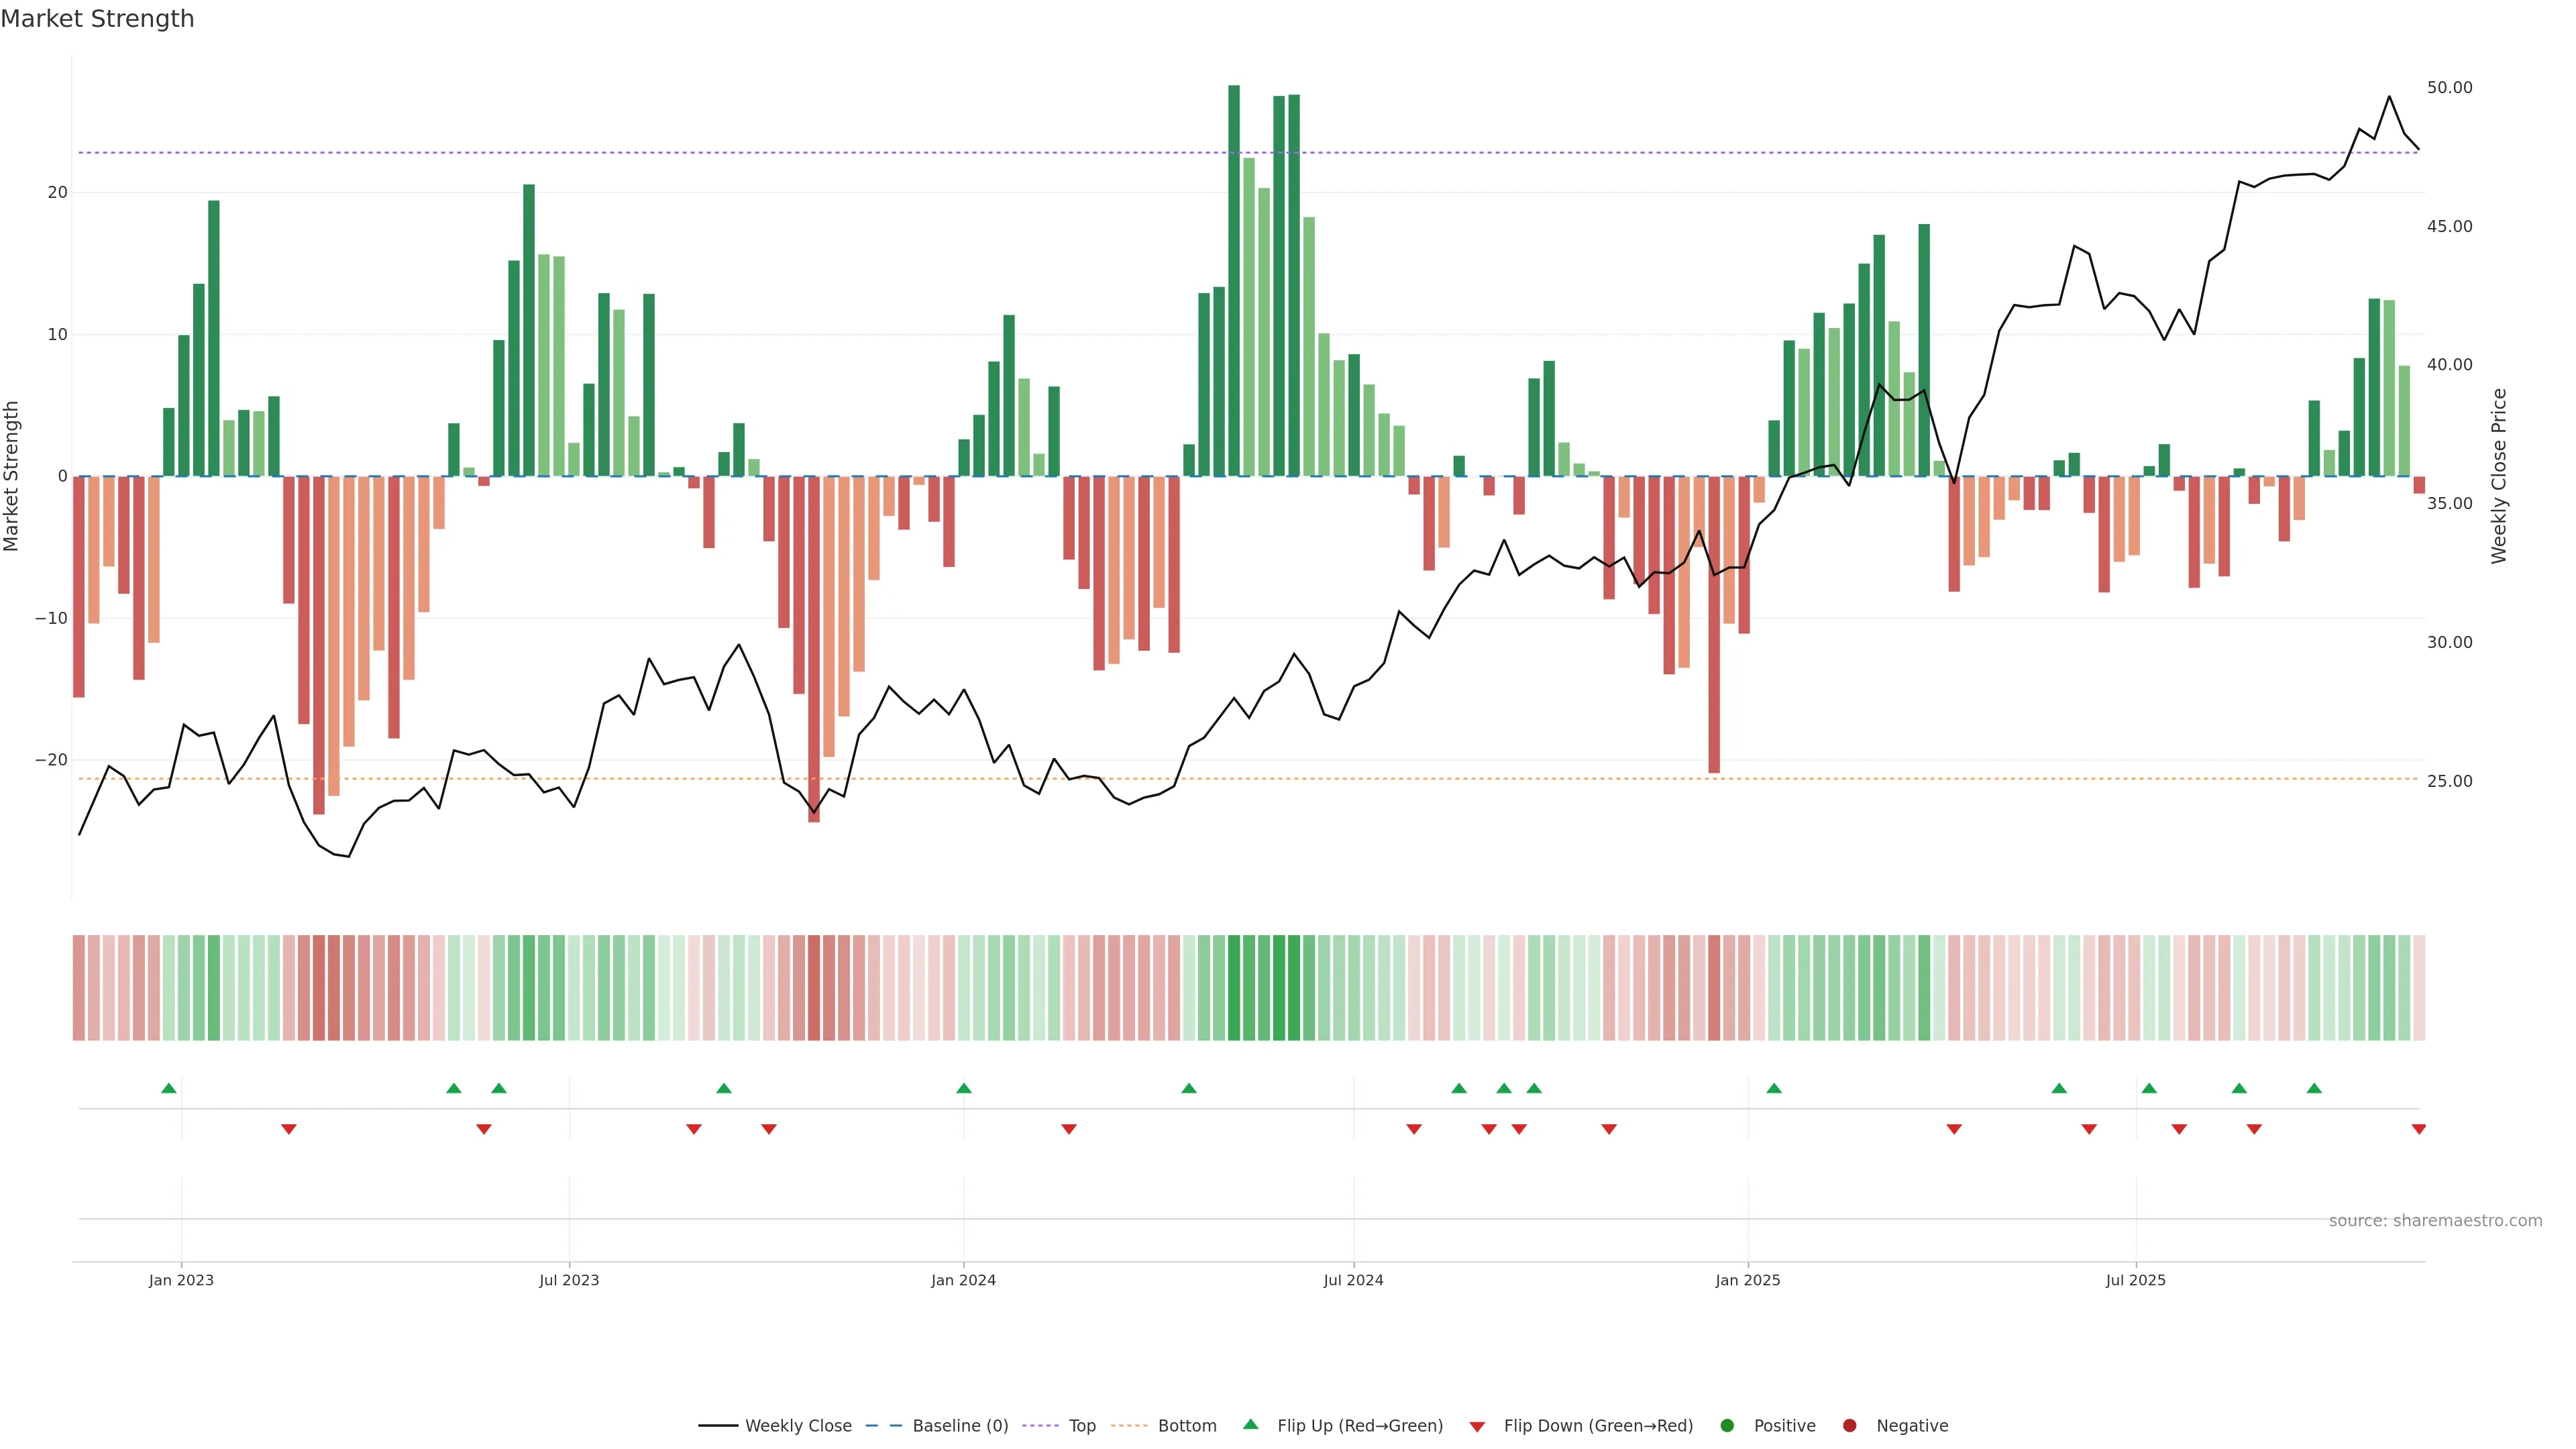Screen dimensions: 2576x1449
Task: Click the first green flip-up triangle marker
Action: pyautogui.click(x=169, y=1088)
